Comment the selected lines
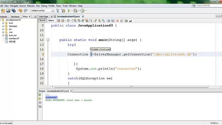Viewport: 222px width, 125px height. pos(126,21)
